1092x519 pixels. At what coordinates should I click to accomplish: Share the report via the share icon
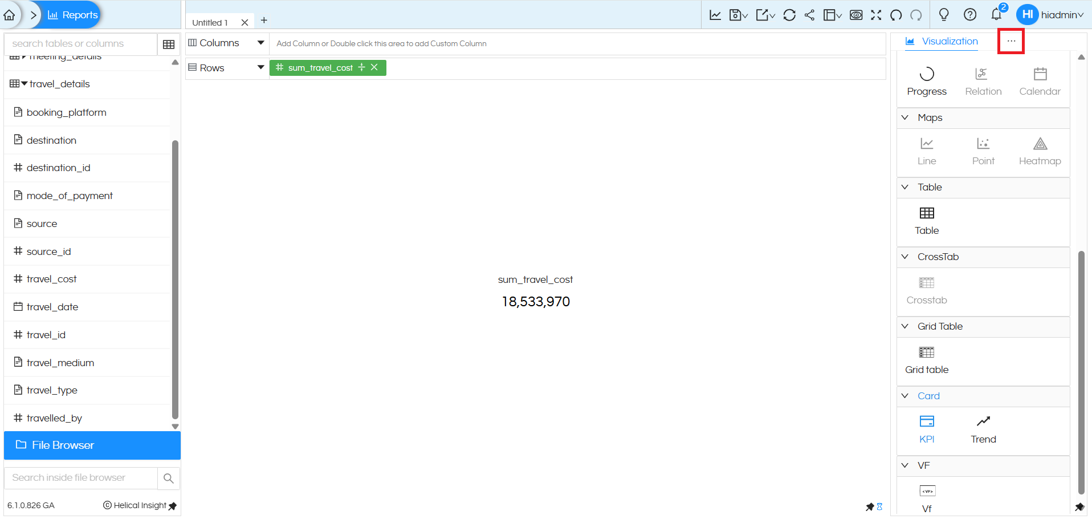(809, 15)
